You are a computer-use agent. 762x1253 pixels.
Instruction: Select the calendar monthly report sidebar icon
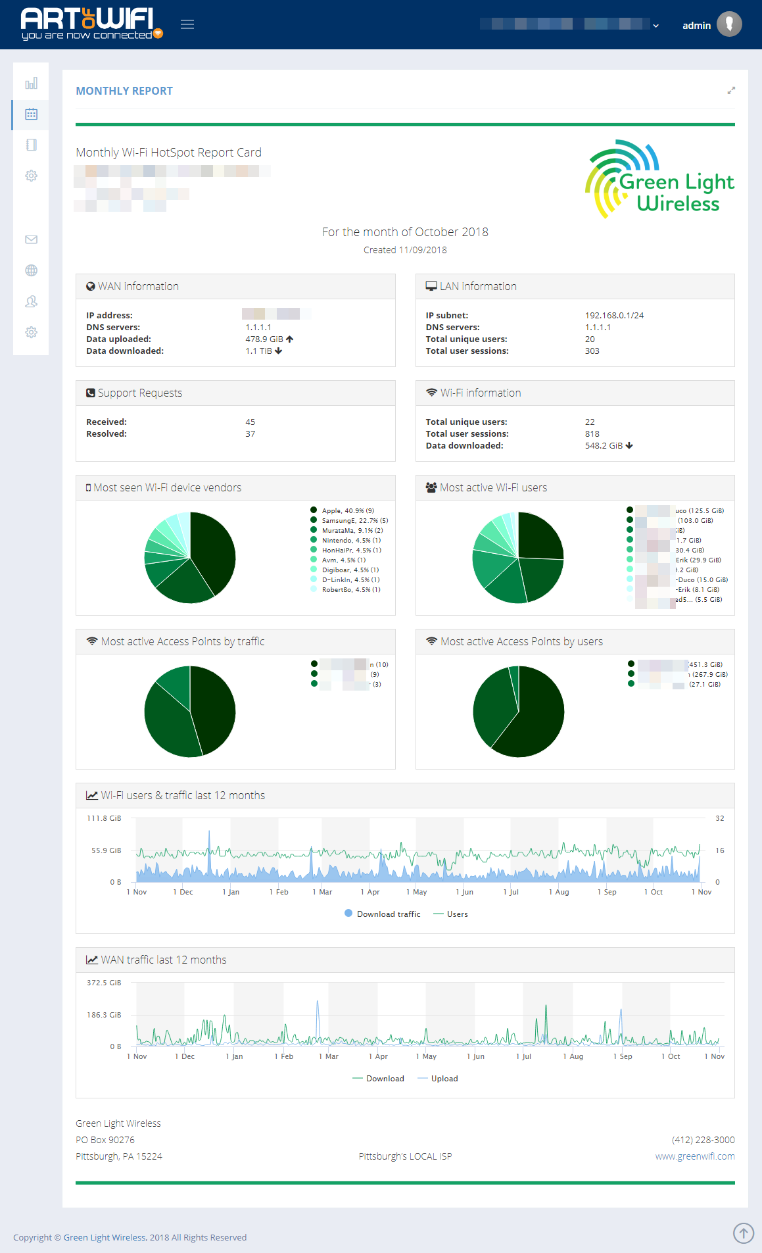pos(31,114)
